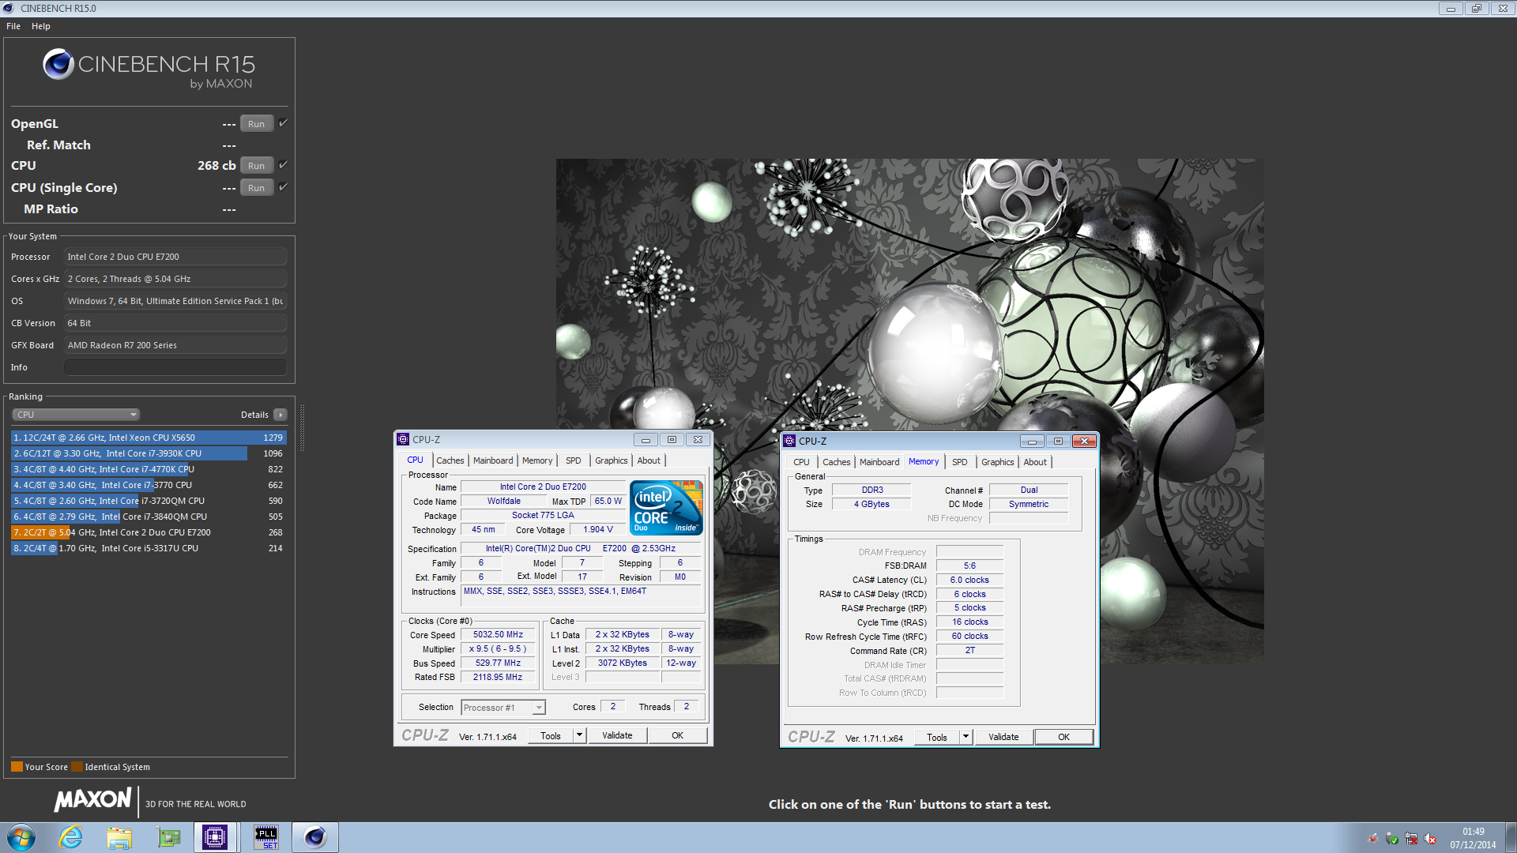Click Validate in right CPU-Z window
This screenshot has width=1517, height=853.
[x=1003, y=737]
